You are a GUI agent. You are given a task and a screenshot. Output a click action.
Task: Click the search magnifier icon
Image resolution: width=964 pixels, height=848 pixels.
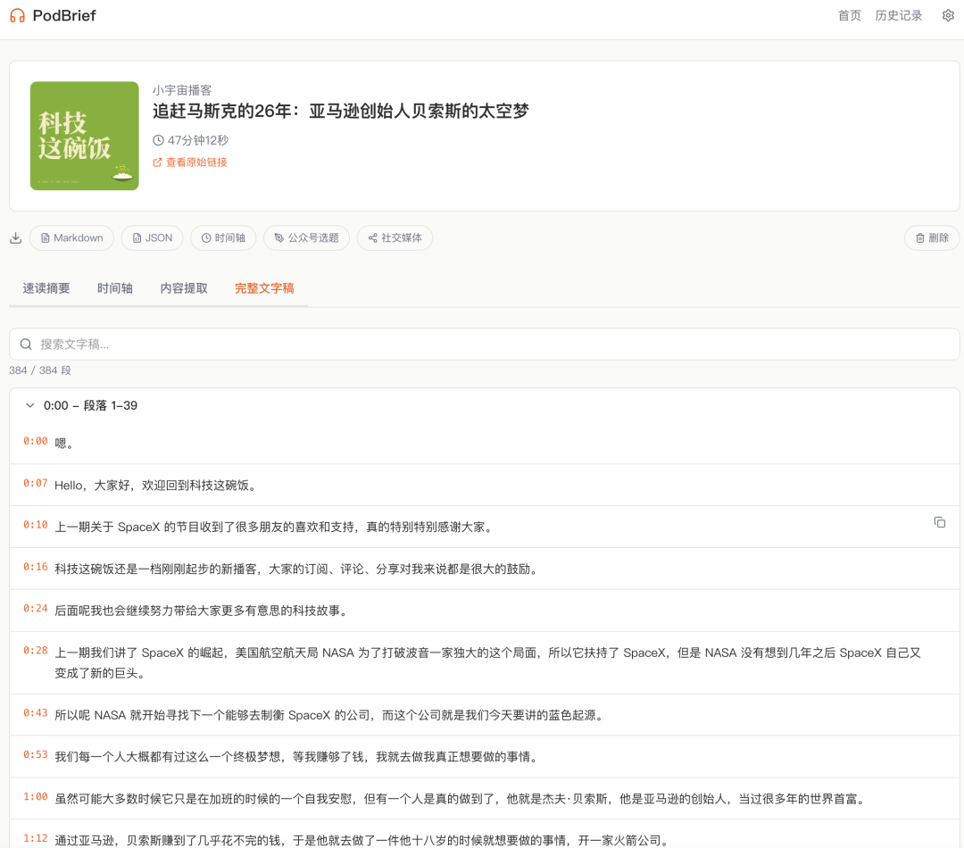(26, 345)
